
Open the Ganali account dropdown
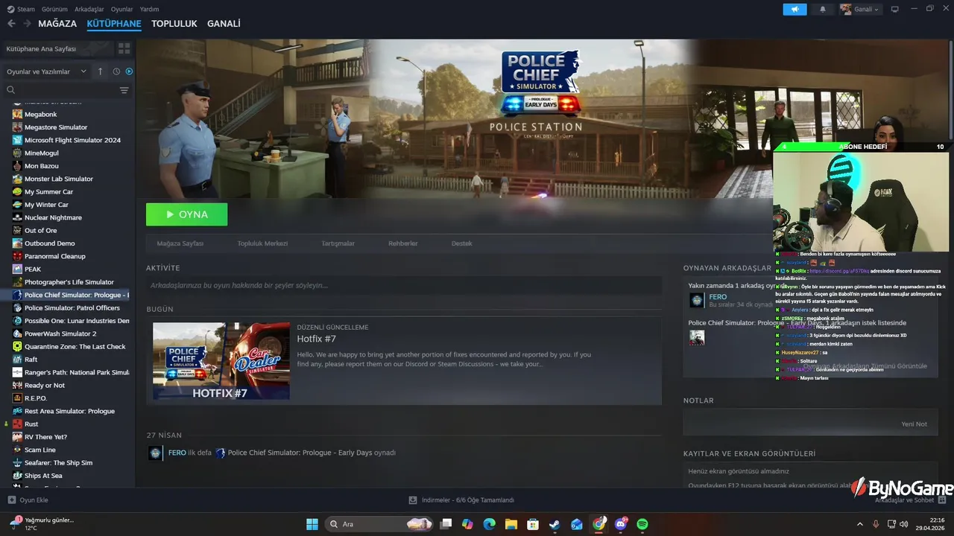pos(860,9)
